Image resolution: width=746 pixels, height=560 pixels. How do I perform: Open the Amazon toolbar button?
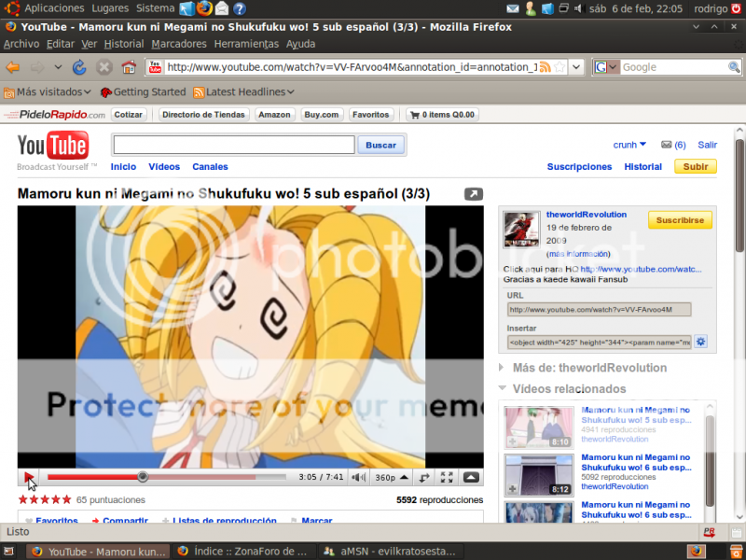click(274, 115)
